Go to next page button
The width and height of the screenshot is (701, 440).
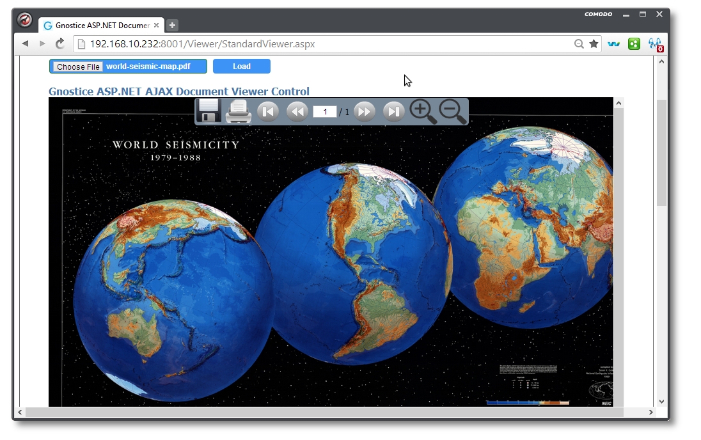point(365,111)
